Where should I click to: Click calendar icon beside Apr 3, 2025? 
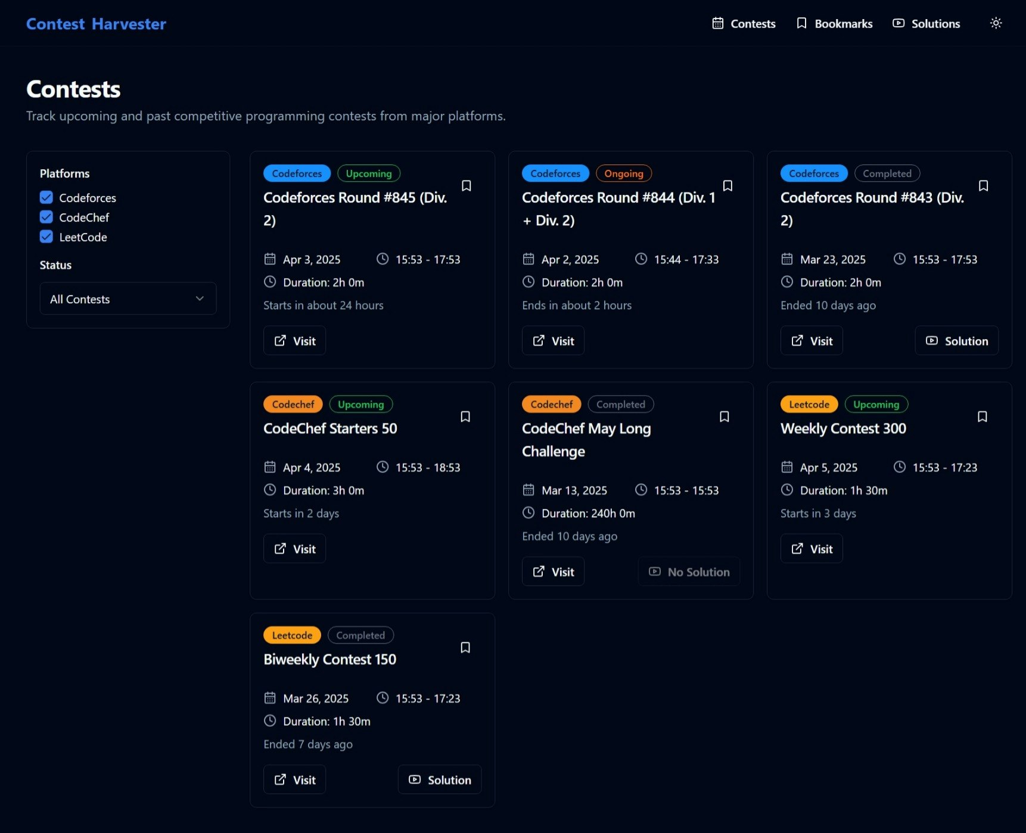270,259
